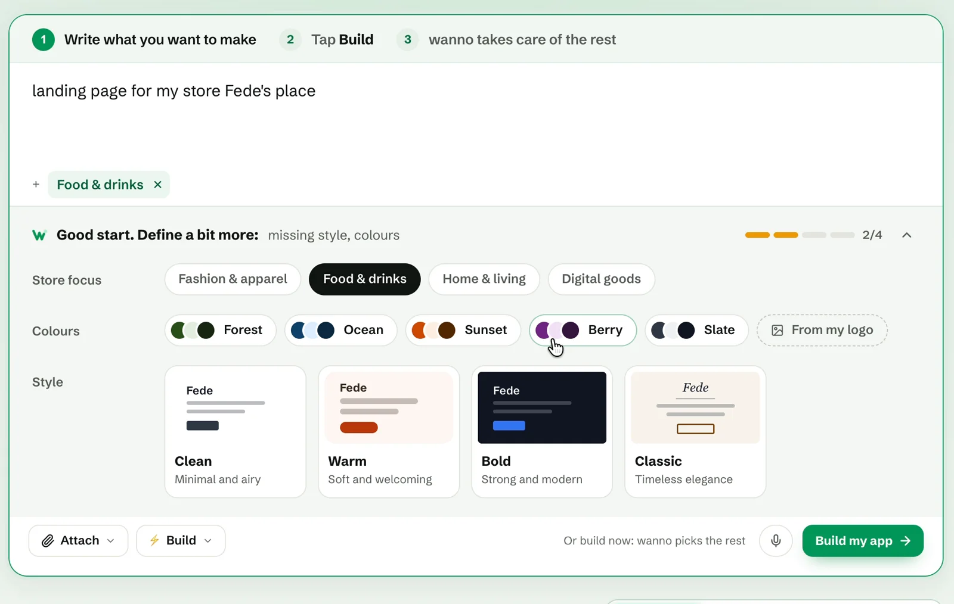Click the image icon in From my logo
The height and width of the screenshot is (604, 954).
click(x=777, y=331)
